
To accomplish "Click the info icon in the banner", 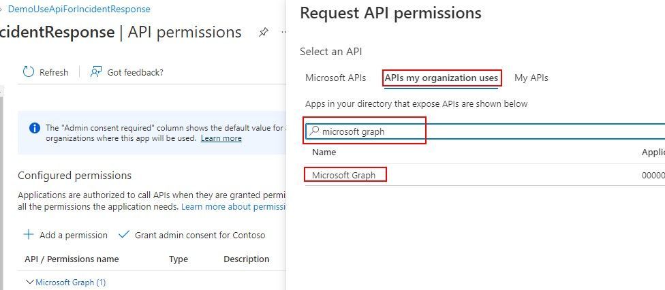I will [35, 127].
